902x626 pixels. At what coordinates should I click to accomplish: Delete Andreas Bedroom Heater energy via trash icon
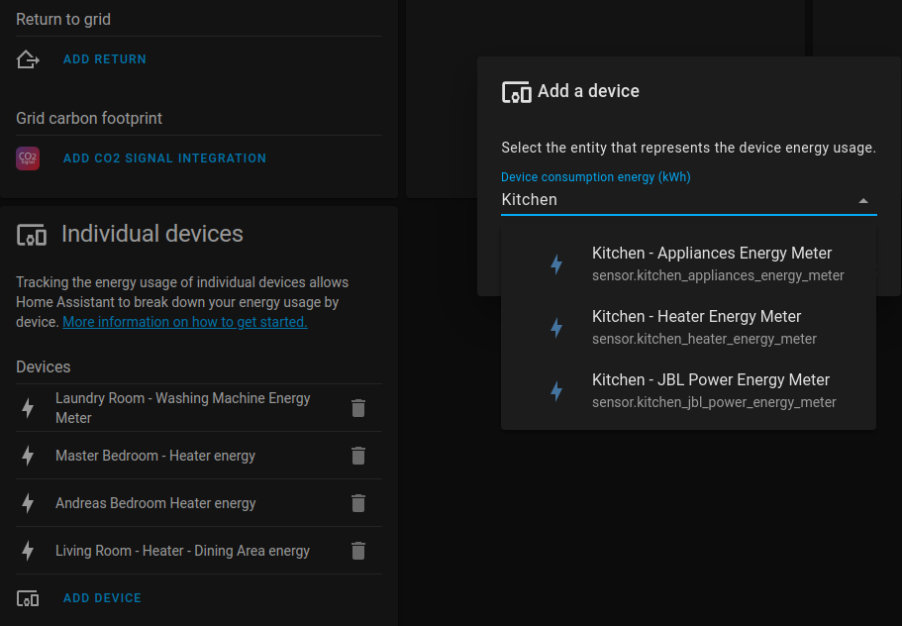click(358, 503)
